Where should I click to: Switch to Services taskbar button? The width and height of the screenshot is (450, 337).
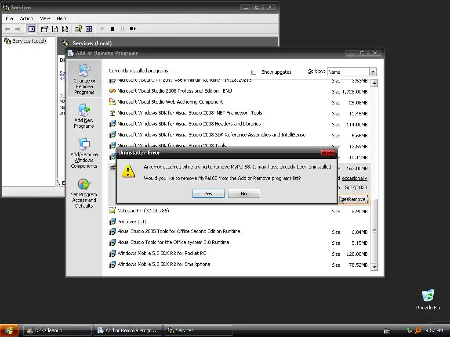click(x=198, y=330)
